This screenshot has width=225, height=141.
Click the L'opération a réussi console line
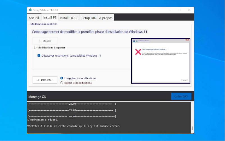[43, 120]
